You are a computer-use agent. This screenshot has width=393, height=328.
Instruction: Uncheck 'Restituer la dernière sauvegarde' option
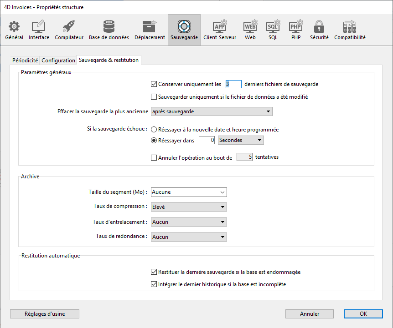click(154, 272)
